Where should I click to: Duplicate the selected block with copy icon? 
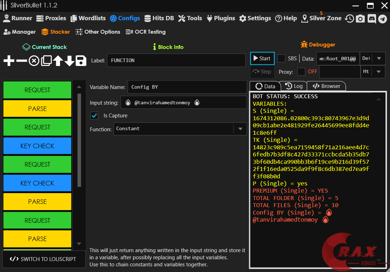coord(46,61)
